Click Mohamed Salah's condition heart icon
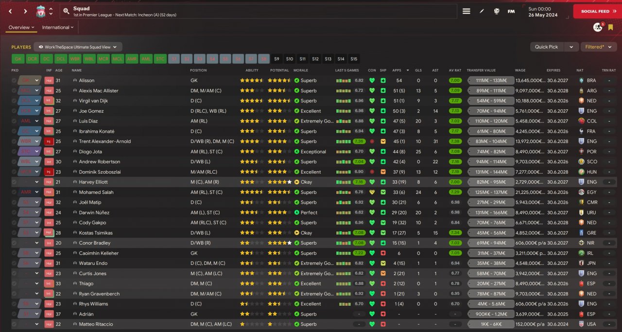622x332 pixels. (x=372, y=192)
